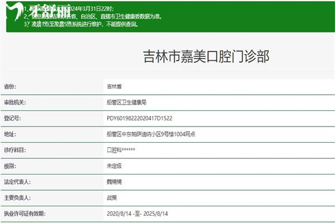This screenshot has width=335, height=223.
Task: Click the 登记号 label
Action: point(12,118)
